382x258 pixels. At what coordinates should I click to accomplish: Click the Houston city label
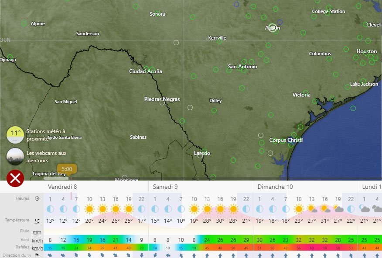point(366,51)
